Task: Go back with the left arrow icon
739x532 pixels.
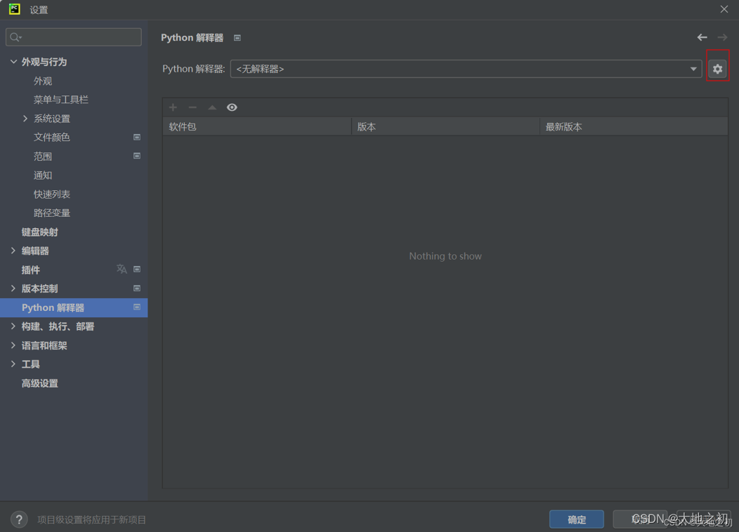Action: tap(702, 37)
